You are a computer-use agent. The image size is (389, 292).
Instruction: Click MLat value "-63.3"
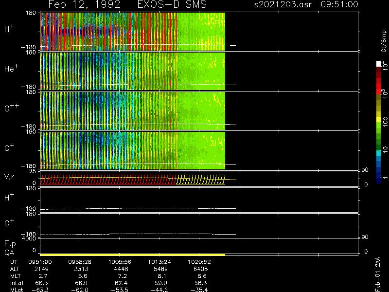[40, 290]
